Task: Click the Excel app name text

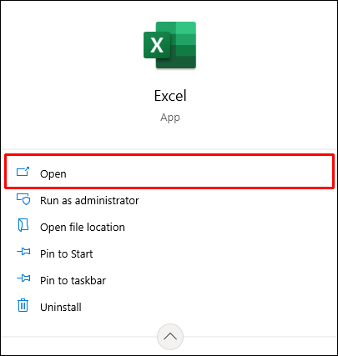Action: [170, 96]
